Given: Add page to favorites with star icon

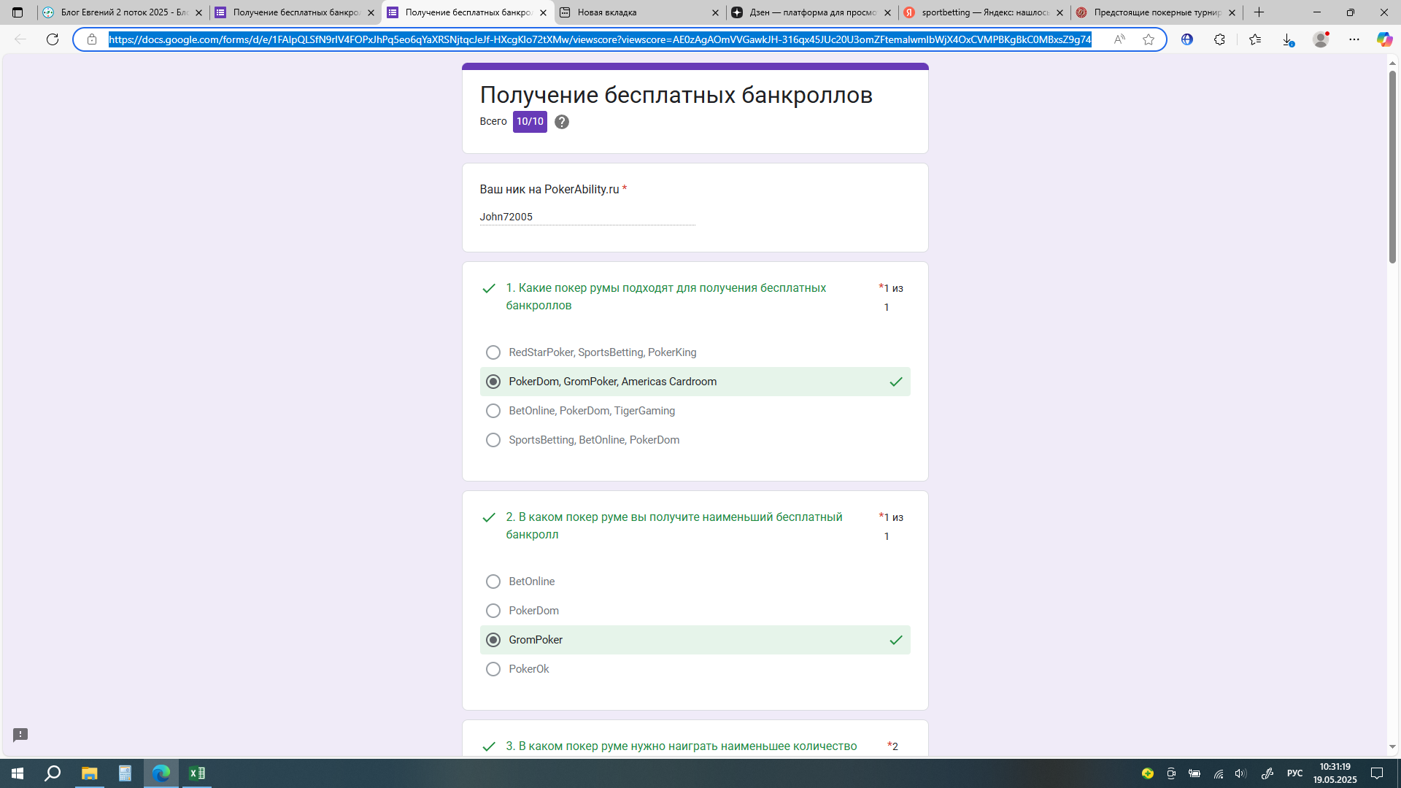Looking at the screenshot, I should click(1149, 39).
